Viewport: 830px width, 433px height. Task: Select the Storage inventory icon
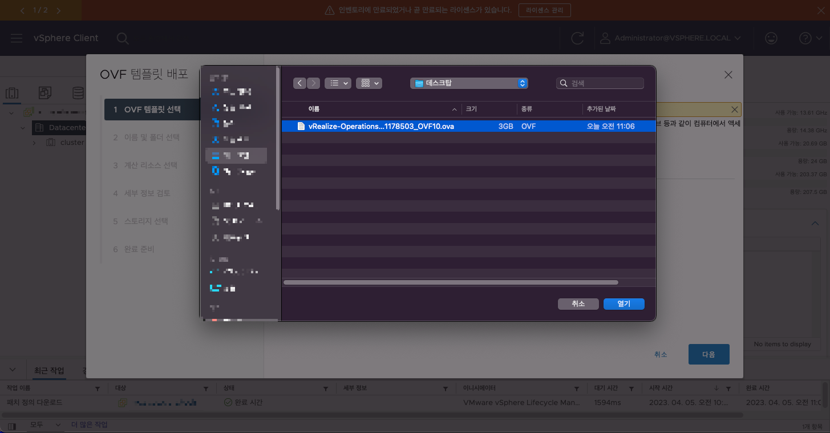[x=78, y=93]
